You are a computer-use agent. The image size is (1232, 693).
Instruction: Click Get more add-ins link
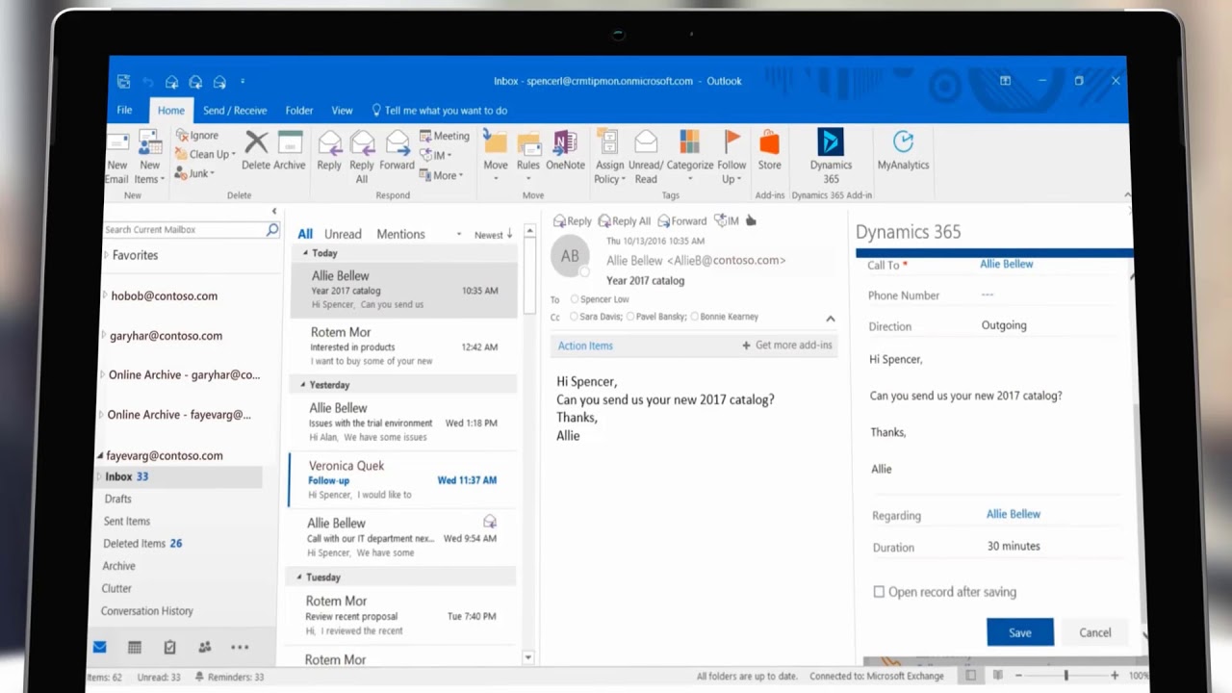pyautogui.click(x=787, y=346)
